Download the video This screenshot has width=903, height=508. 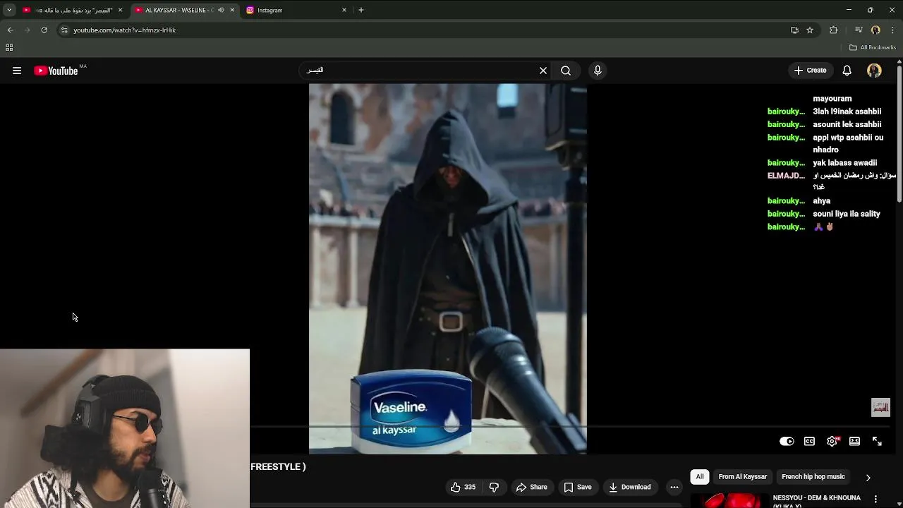630,487
